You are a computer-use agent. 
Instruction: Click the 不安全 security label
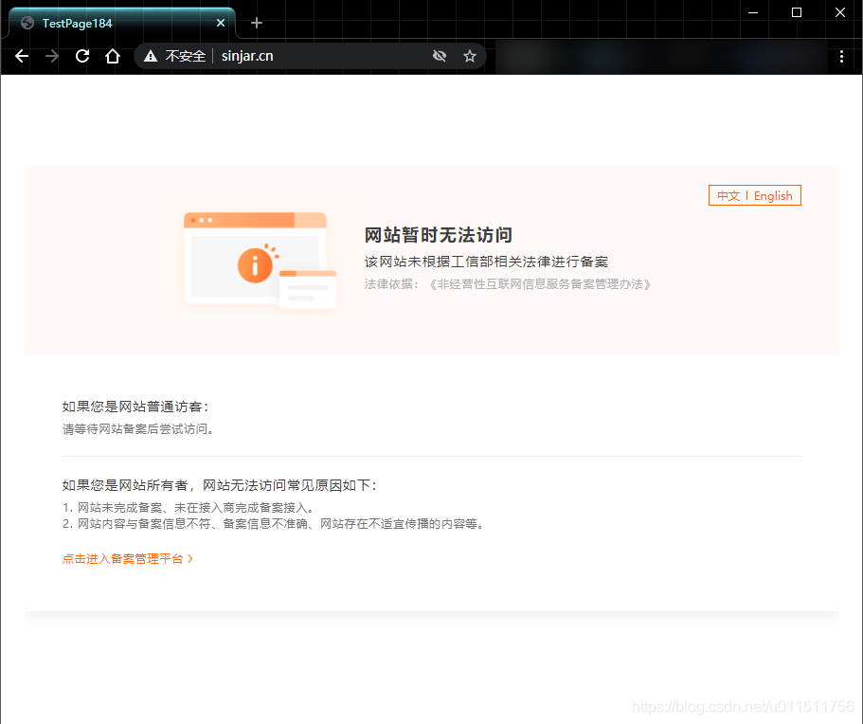click(186, 56)
